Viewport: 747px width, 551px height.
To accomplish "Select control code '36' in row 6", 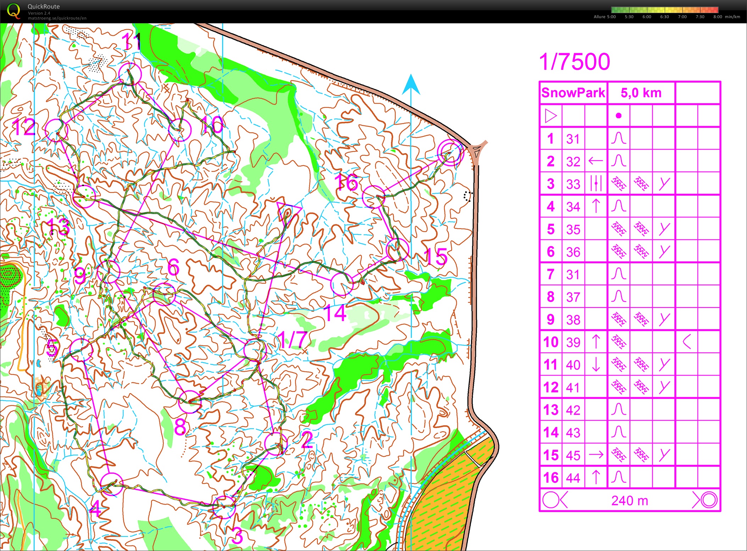I will [x=573, y=252].
